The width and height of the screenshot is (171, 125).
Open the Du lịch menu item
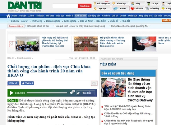[123, 15]
